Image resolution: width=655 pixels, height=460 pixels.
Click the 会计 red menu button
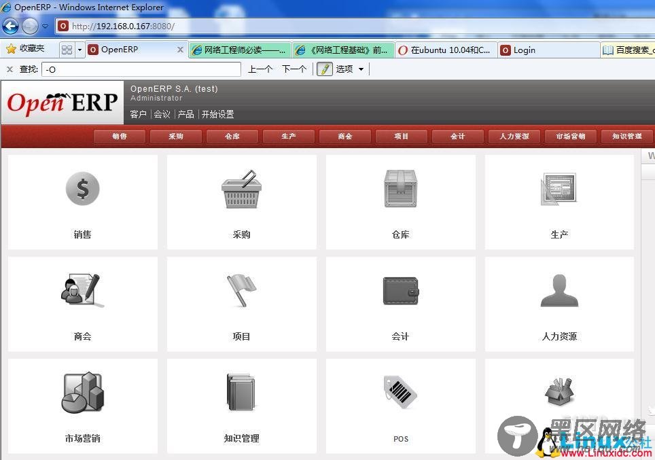(x=458, y=136)
